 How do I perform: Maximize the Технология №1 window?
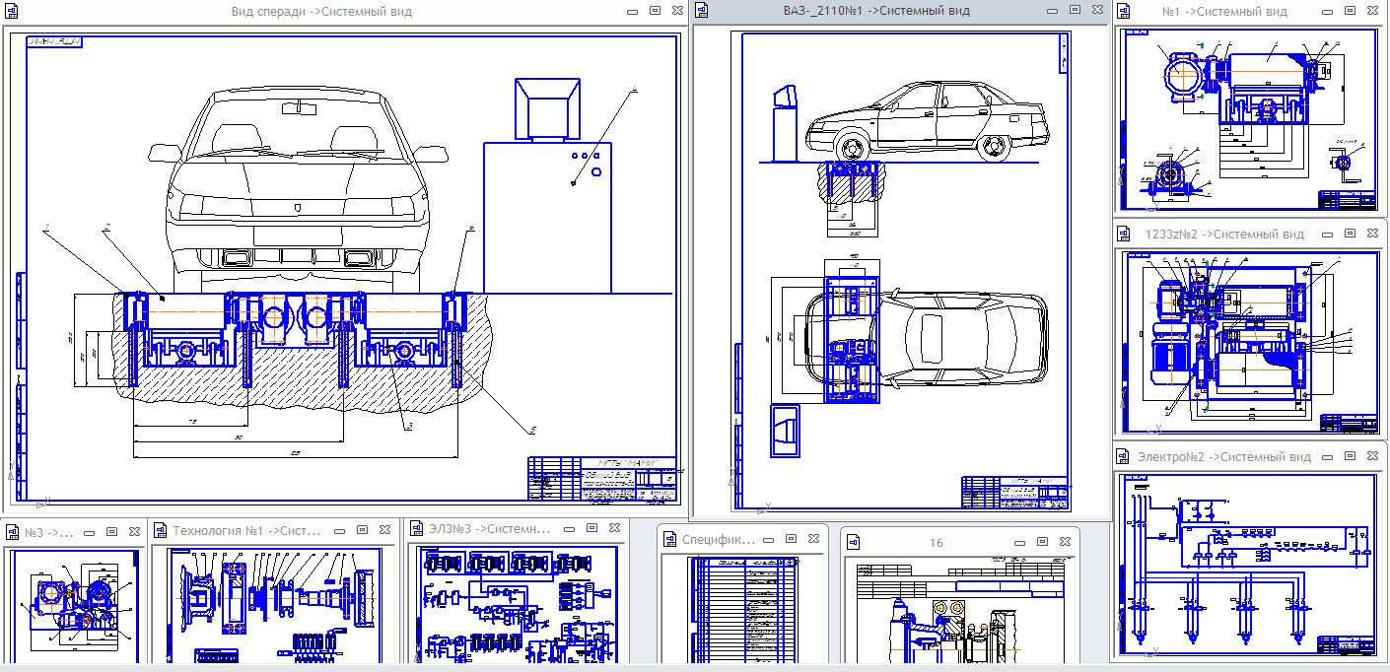(x=362, y=529)
